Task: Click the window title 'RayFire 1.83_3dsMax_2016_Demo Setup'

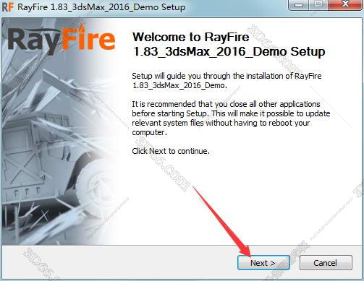Action: click(x=101, y=7)
